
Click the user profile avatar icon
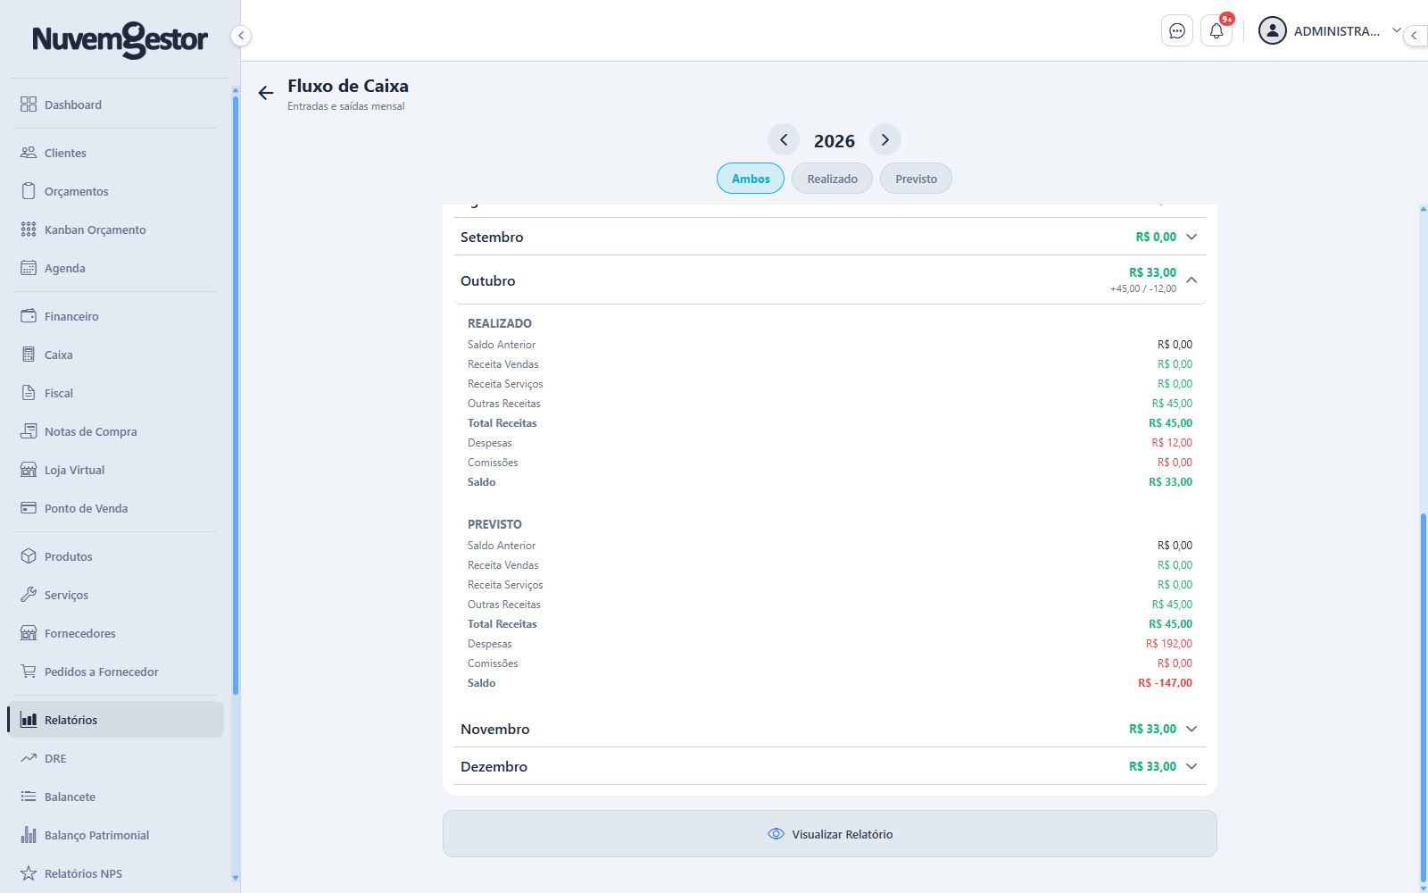point(1272,31)
